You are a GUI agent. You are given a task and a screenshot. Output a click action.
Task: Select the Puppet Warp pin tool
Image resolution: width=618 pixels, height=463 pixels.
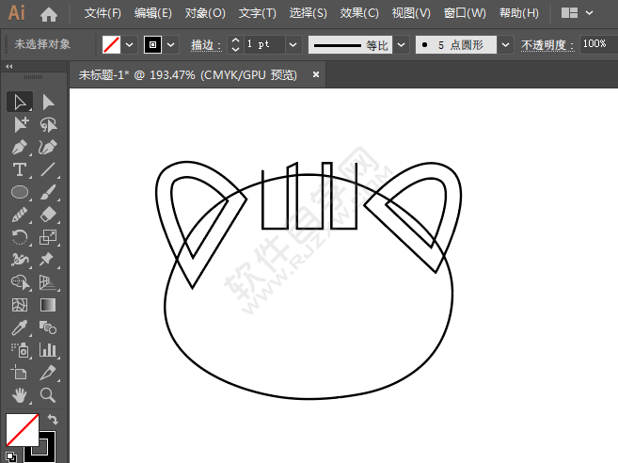(48, 260)
